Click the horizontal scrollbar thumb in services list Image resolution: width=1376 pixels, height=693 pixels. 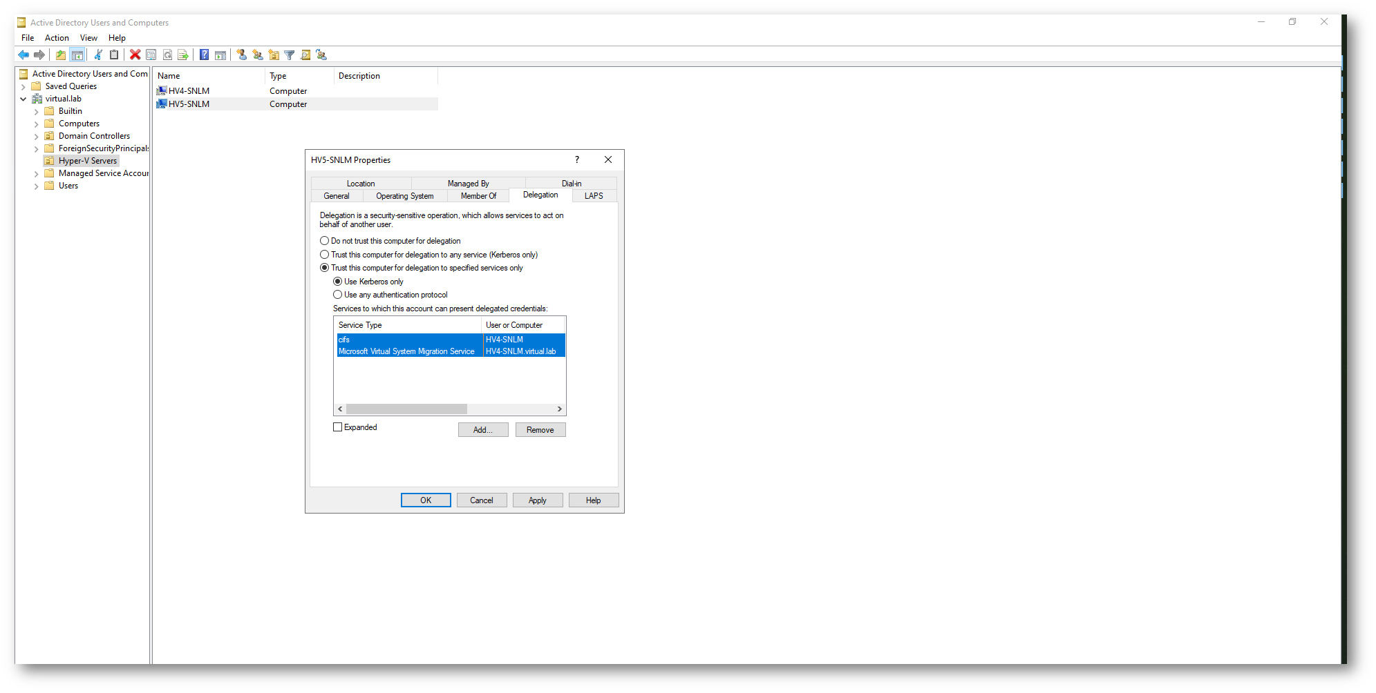point(406,409)
